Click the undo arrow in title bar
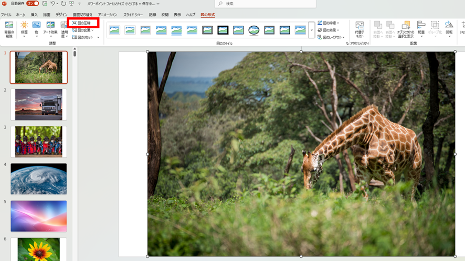The height and width of the screenshot is (261, 465). [53, 4]
